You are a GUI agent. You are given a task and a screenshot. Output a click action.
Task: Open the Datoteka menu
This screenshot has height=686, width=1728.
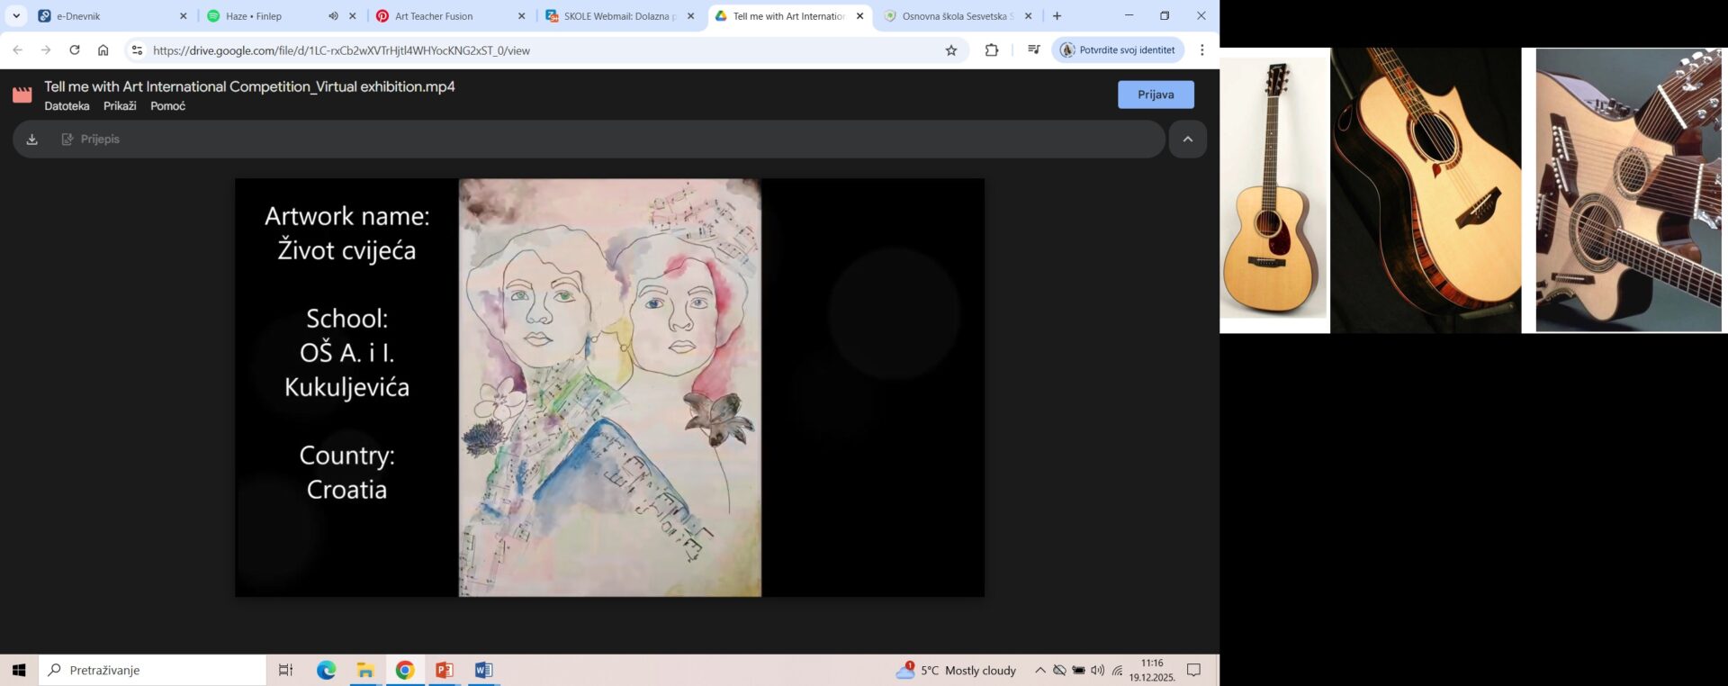(67, 106)
